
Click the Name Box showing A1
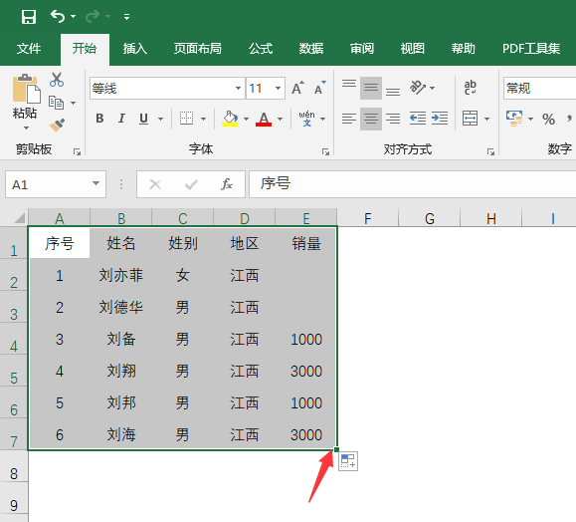point(56,184)
